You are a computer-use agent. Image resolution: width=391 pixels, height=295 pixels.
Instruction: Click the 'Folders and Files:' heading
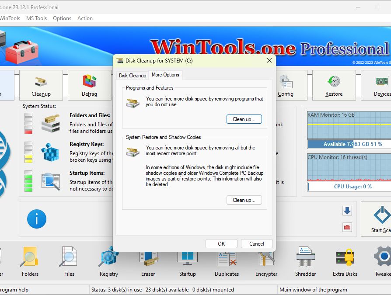coord(90,115)
